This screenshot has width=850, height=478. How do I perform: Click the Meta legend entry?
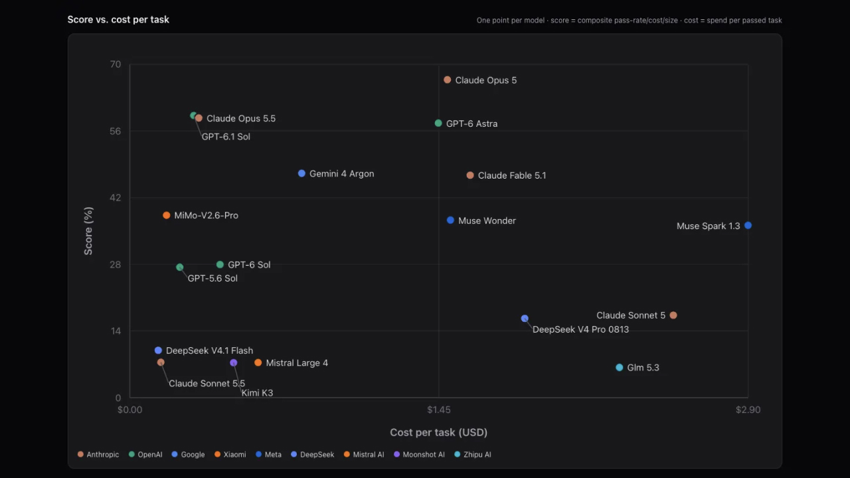point(268,455)
